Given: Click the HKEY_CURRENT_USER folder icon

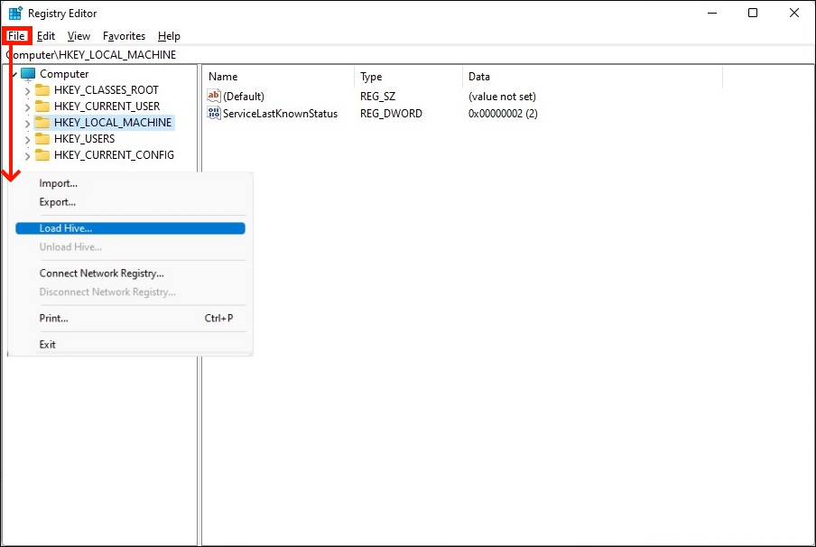Looking at the screenshot, I should pyautogui.click(x=42, y=107).
